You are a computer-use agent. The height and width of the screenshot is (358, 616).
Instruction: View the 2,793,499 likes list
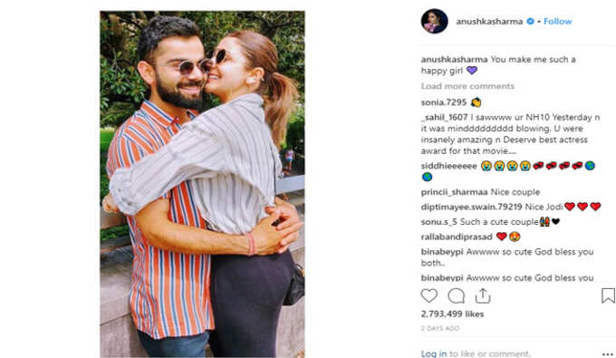click(452, 314)
